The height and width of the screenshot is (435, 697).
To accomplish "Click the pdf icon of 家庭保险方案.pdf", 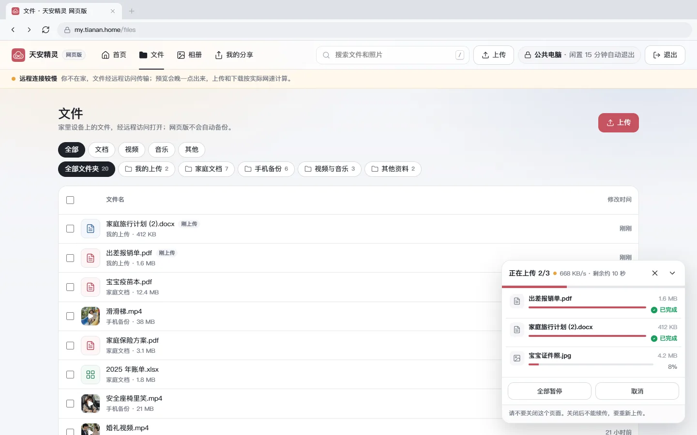I will pos(91,346).
